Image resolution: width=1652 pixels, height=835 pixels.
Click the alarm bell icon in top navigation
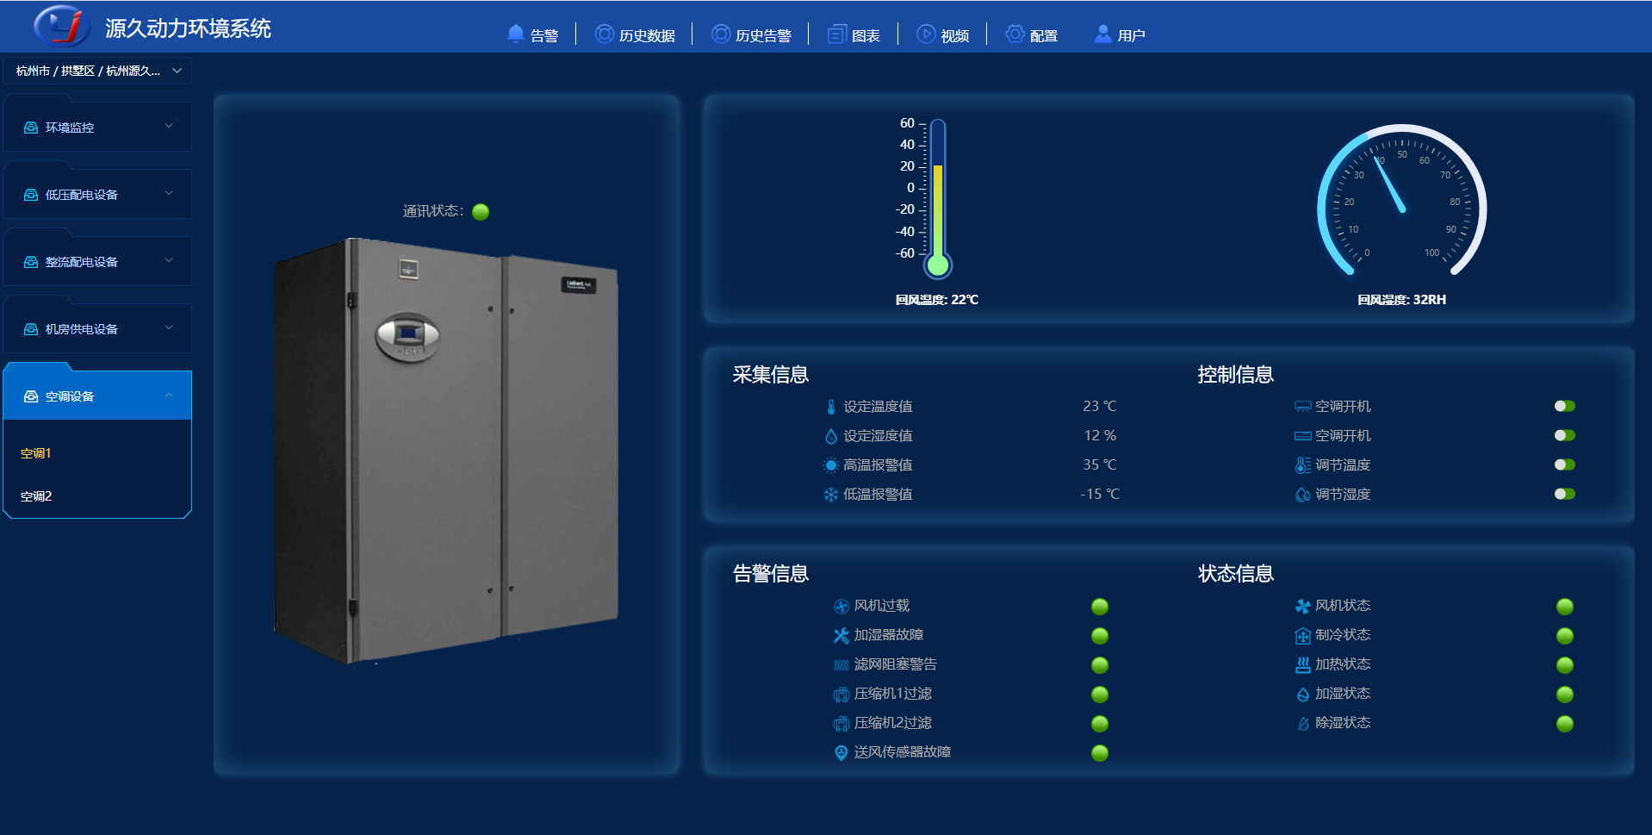[x=515, y=34]
